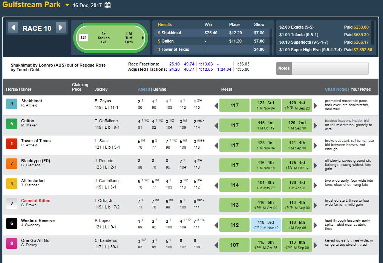Image resolution: width=383 pixels, height=263 pixels.
Task: Click Tower of Texas 117 speed figure
Action: [x=234, y=145]
